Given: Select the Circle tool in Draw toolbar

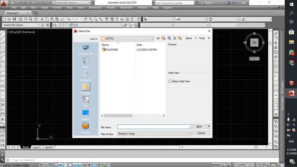Looking at the screenshot, I should click(3, 62).
